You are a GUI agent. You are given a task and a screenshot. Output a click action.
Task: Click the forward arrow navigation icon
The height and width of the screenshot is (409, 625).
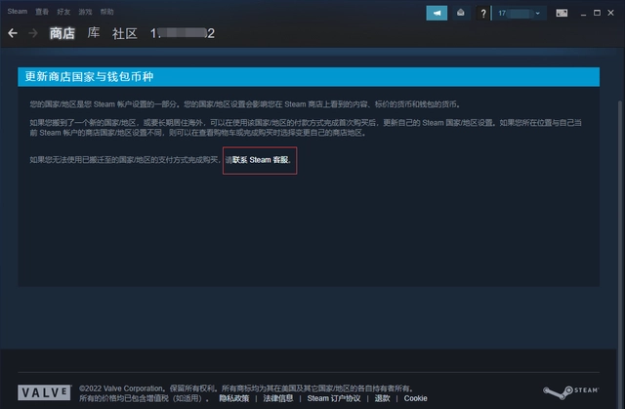coord(33,33)
